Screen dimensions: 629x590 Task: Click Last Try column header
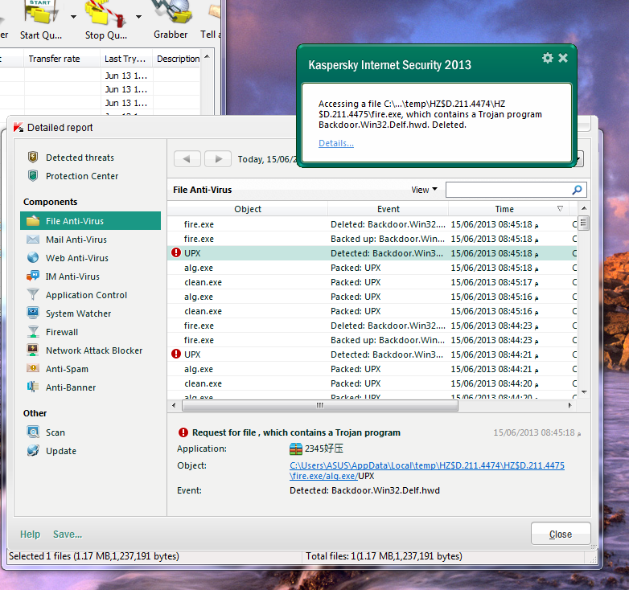click(125, 59)
